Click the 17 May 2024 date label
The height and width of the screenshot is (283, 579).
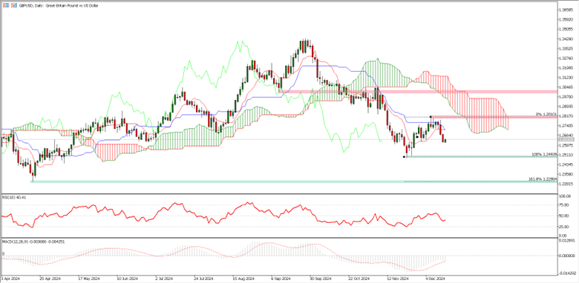(88, 279)
